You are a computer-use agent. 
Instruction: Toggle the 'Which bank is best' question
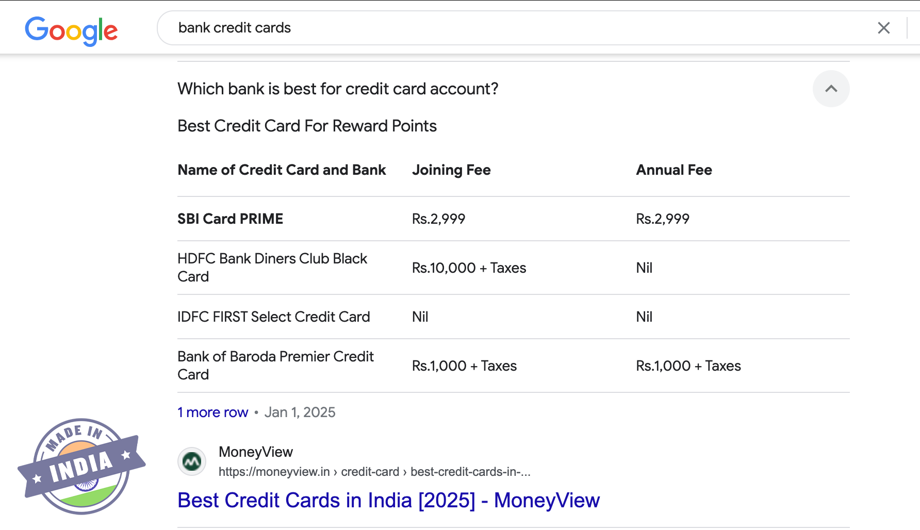point(338,89)
